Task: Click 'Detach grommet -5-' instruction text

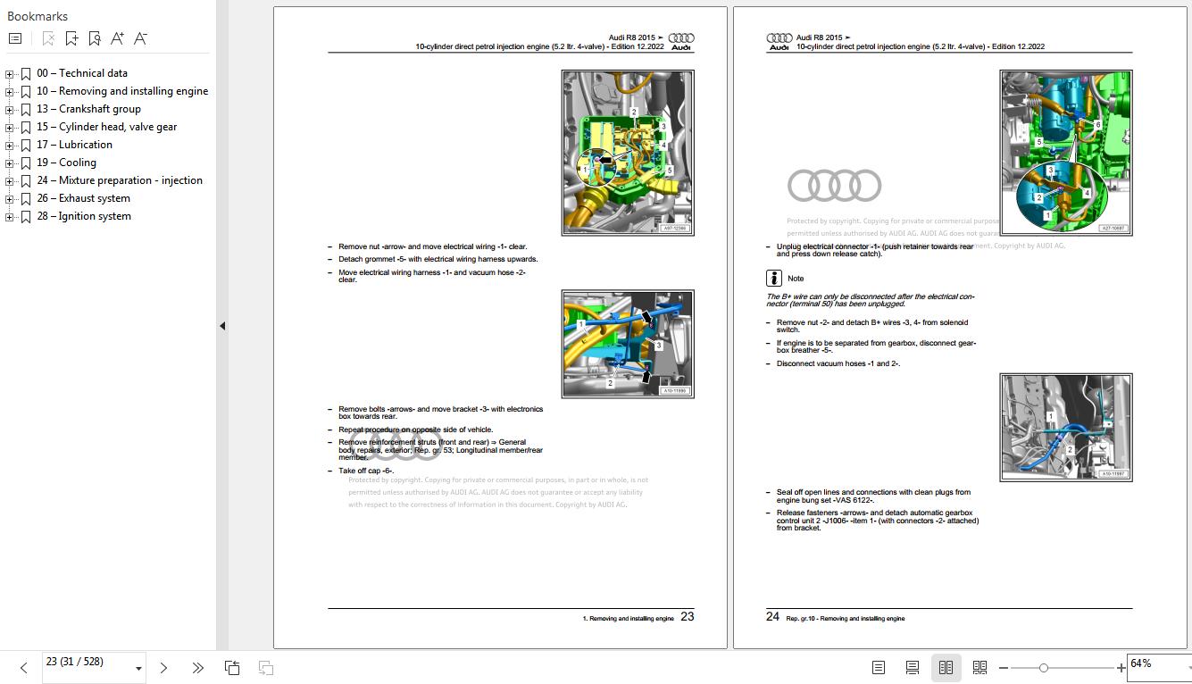Action: pyautogui.click(x=438, y=259)
